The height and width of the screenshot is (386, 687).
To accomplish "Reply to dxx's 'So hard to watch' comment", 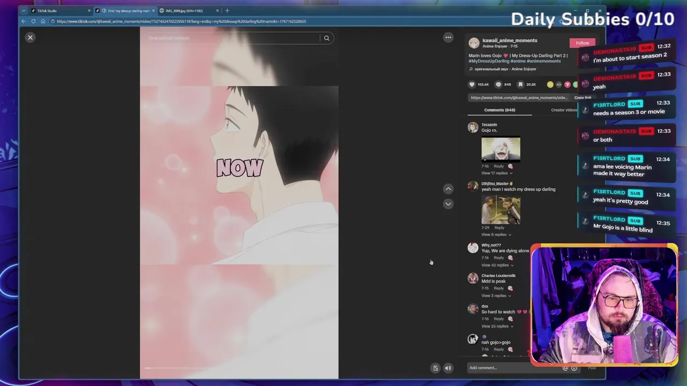I will tap(499, 319).
